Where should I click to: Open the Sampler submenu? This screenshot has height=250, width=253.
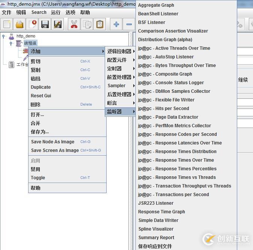[120, 86]
